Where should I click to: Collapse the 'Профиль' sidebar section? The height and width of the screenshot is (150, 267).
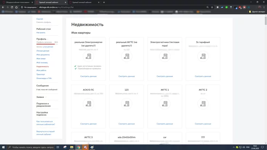(x=48, y=39)
